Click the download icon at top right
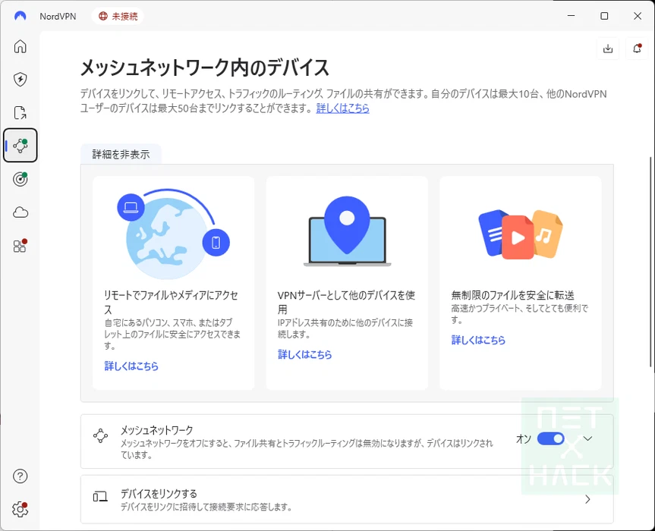This screenshot has height=531, width=655. click(x=608, y=48)
